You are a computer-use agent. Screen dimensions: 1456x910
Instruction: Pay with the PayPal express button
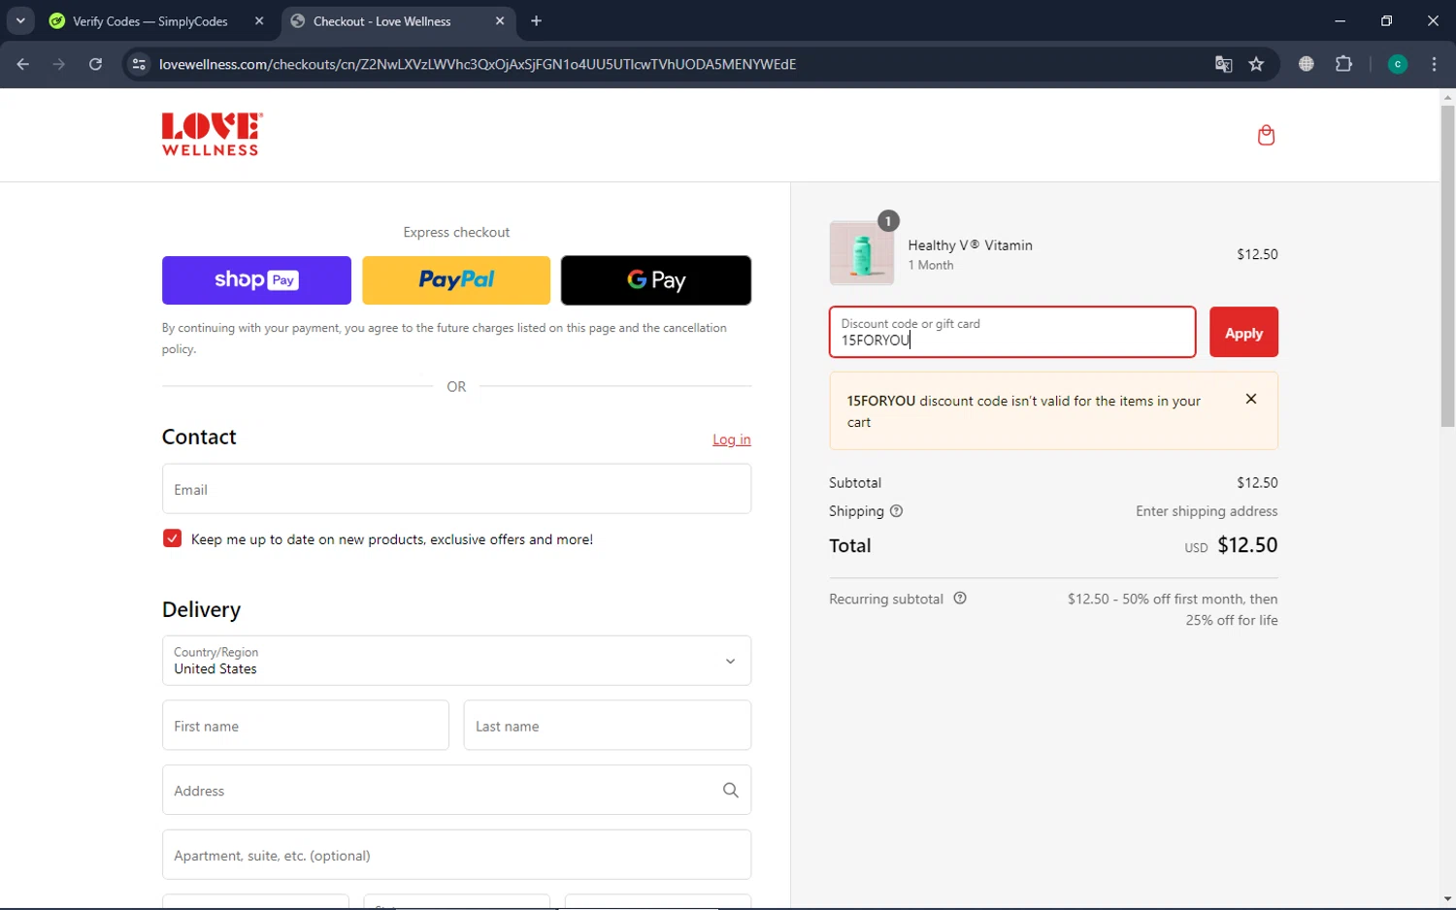[456, 280]
